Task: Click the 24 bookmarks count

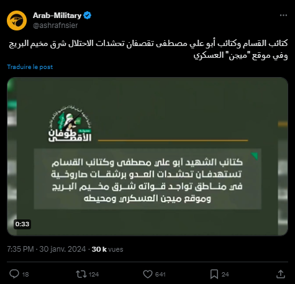Action: [225, 274]
